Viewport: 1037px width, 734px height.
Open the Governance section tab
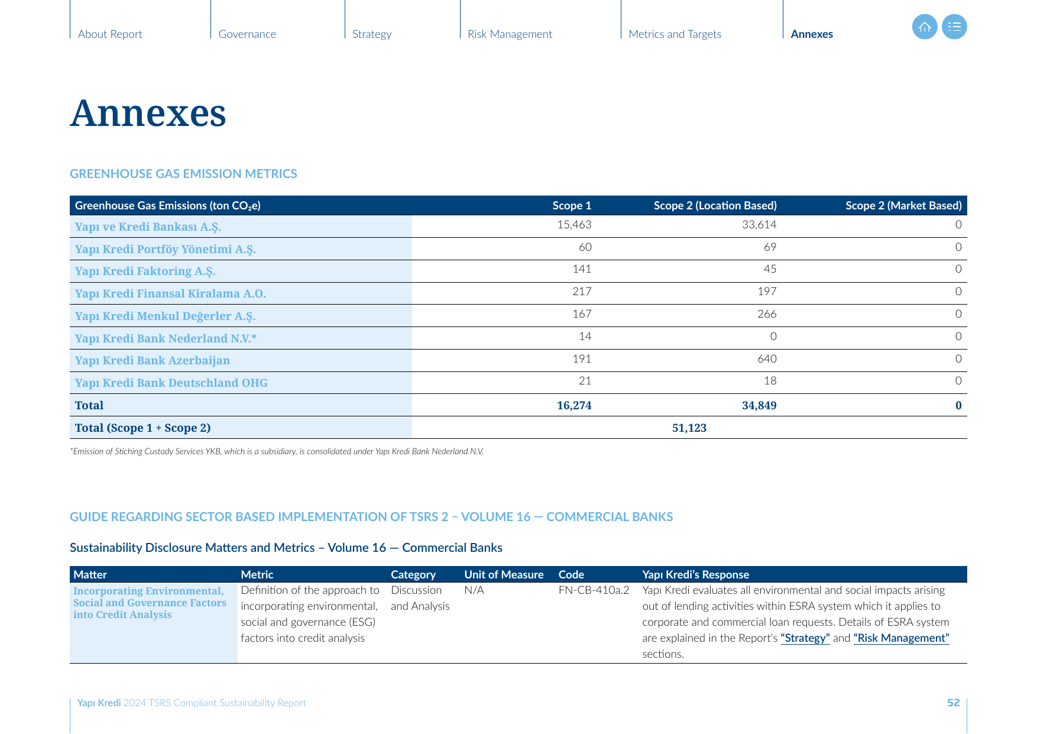pos(247,34)
